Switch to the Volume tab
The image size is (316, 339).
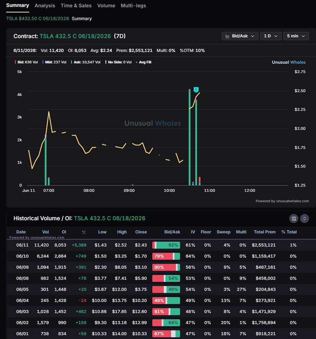click(x=106, y=6)
